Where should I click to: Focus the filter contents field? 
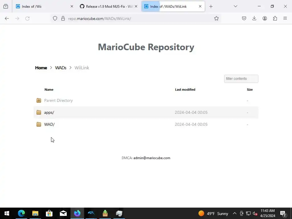tap(241, 79)
